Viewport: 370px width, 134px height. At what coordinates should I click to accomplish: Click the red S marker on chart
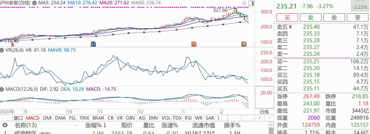[12, 44]
